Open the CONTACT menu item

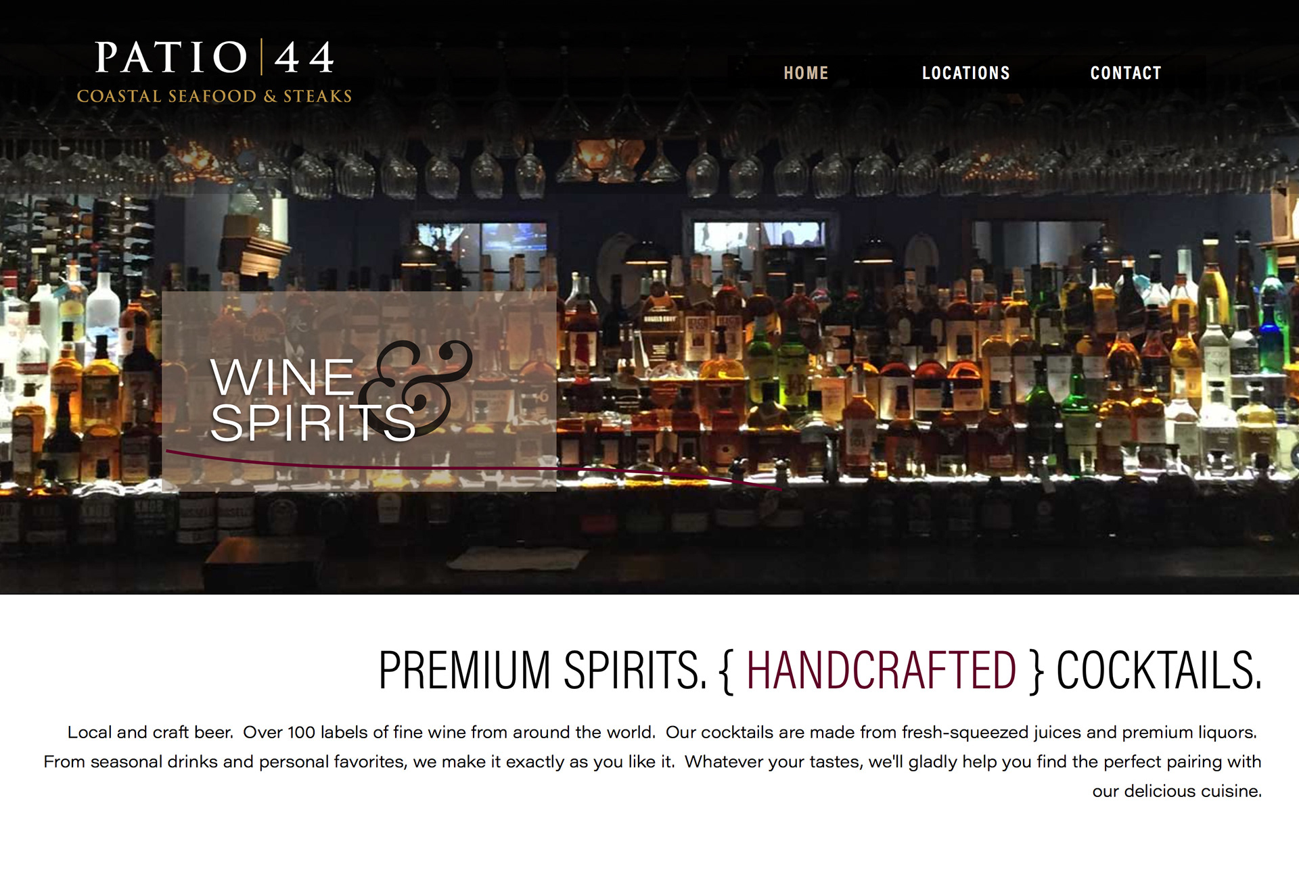pos(1126,73)
